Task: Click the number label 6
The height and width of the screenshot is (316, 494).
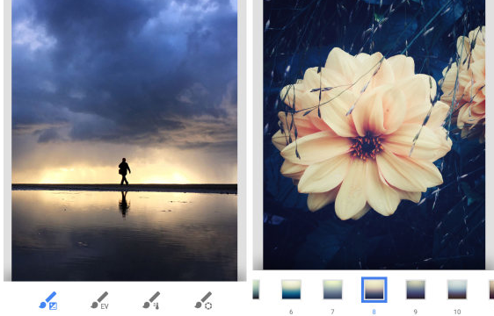Action: tap(291, 312)
